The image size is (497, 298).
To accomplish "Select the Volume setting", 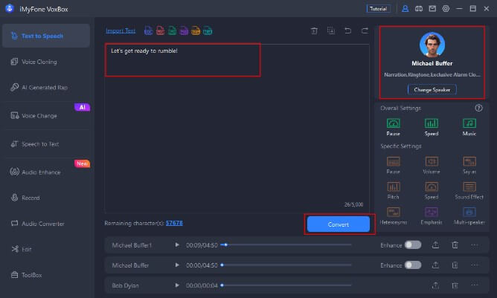I will (432, 165).
